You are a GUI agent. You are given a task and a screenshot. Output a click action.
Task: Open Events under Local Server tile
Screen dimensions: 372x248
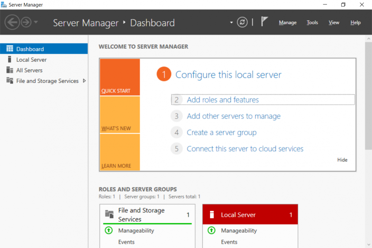click(x=229, y=242)
